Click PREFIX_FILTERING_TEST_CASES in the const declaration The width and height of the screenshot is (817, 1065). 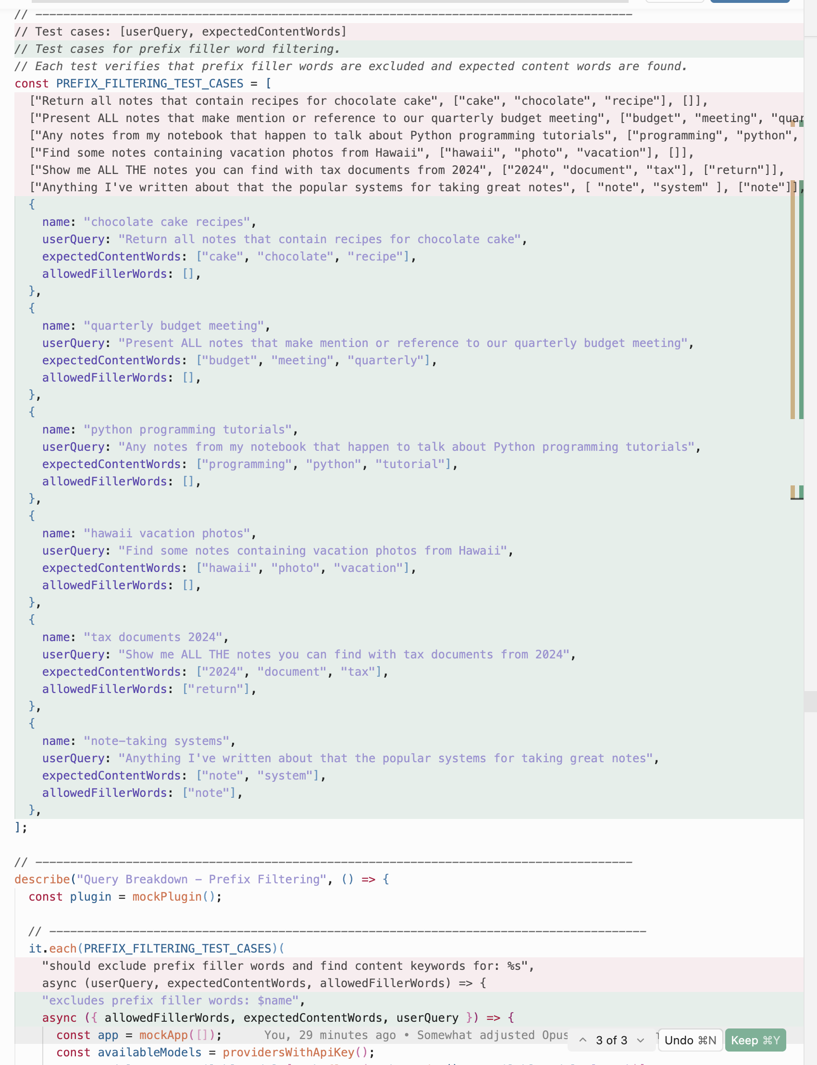149,84
